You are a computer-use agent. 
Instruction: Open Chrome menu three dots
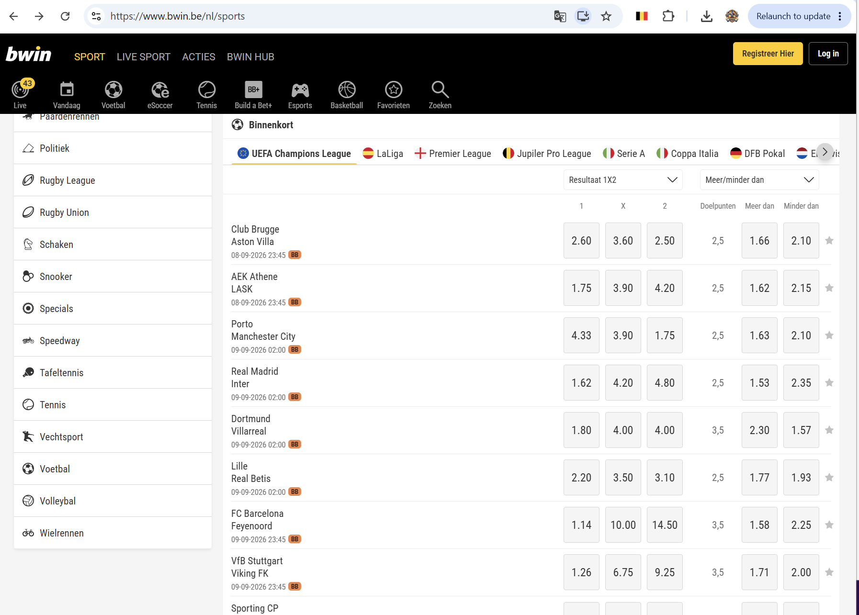[x=840, y=16]
